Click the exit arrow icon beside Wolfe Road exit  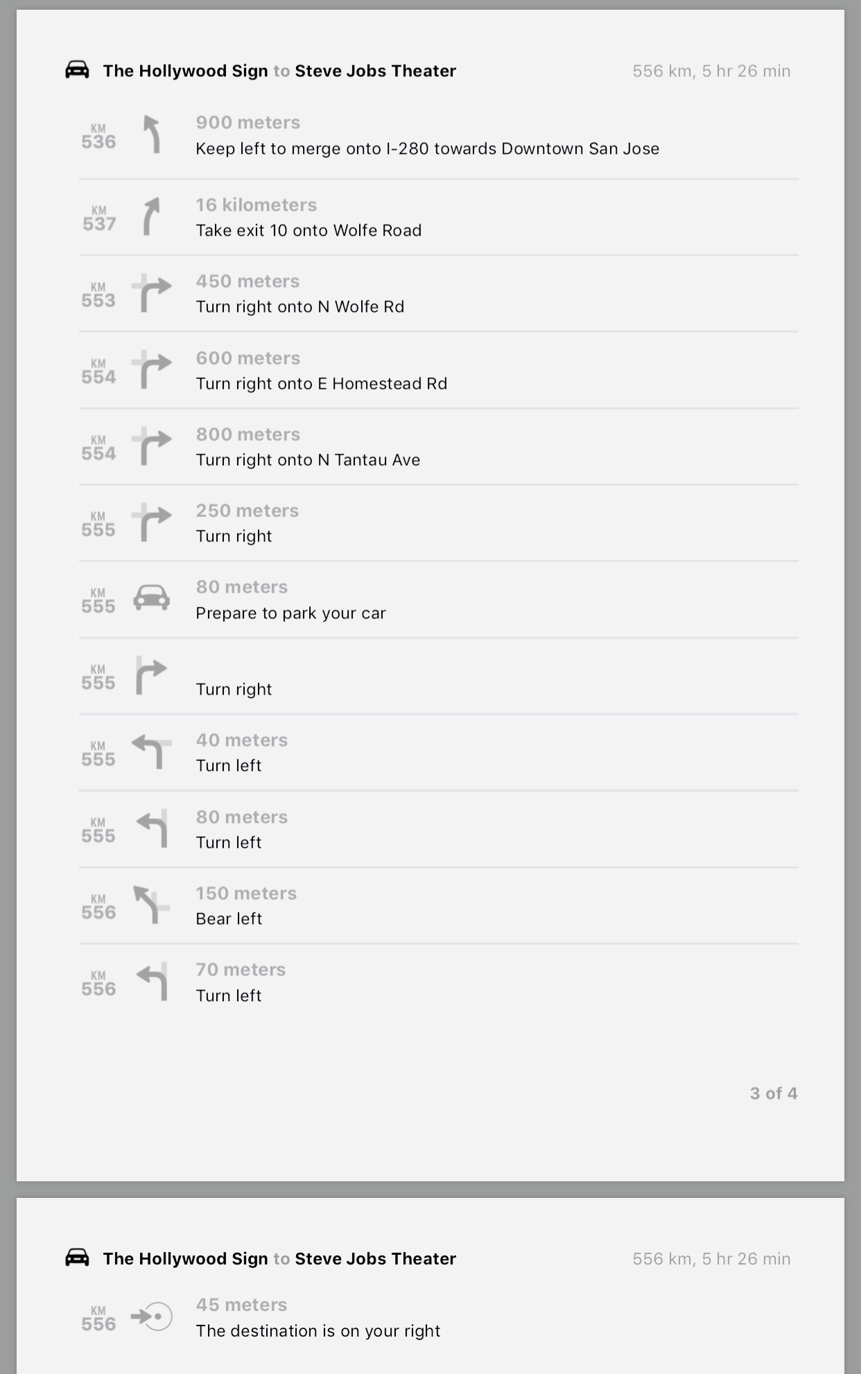click(x=151, y=216)
